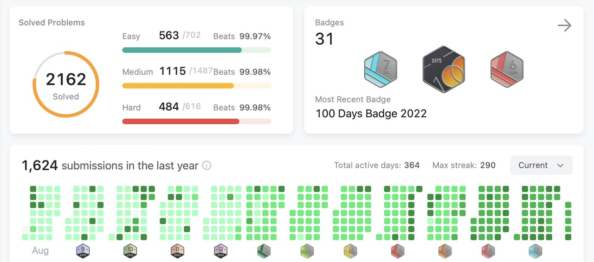Image resolution: width=594 pixels, height=262 pixels.
Task: Click the January badge under the heatmap
Action: (264, 251)
